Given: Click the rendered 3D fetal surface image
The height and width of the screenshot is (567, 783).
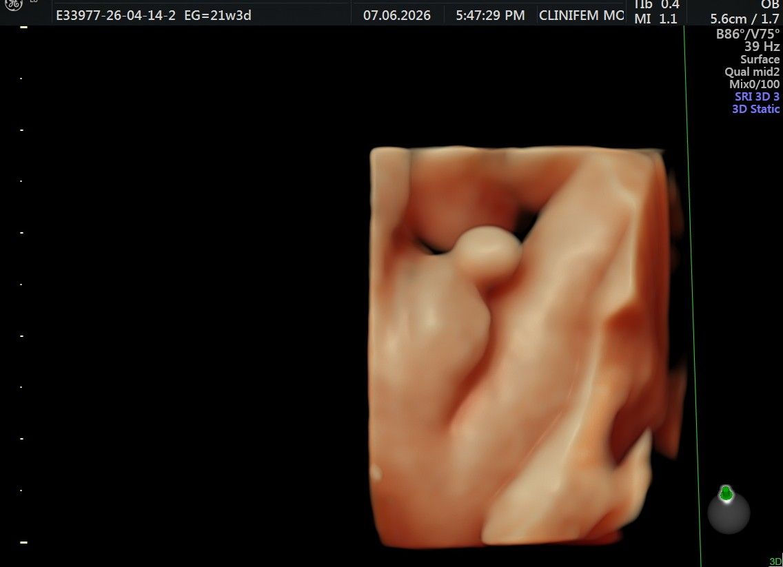Looking at the screenshot, I should [x=525, y=347].
